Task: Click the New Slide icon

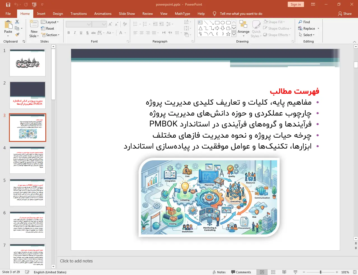Action: tap(34, 24)
